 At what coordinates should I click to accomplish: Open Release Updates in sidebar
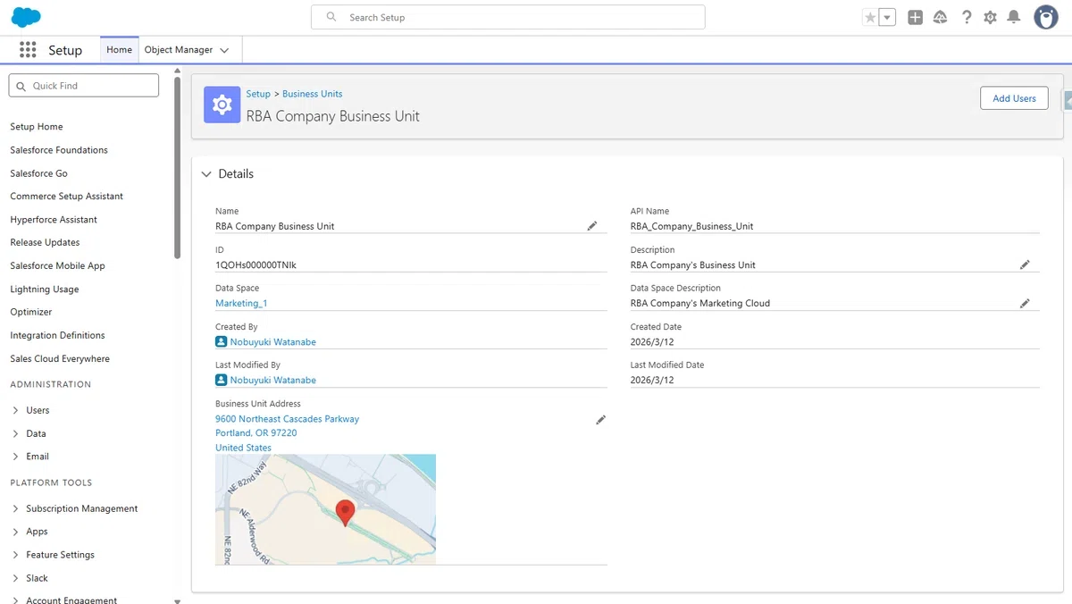(x=45, y=243)
